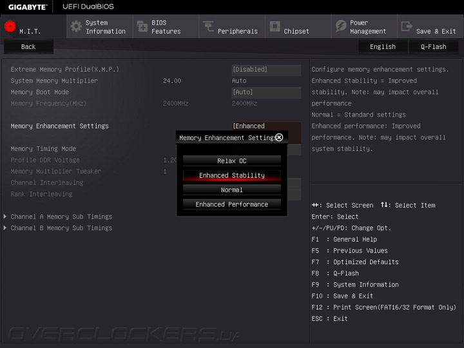Select Memory Enhancement Settings row label
This screenshot has width=464, height=348.
click(x=59, y=126)
